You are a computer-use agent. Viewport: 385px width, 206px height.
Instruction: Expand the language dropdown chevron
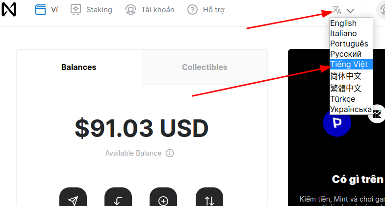pos(350,11)
